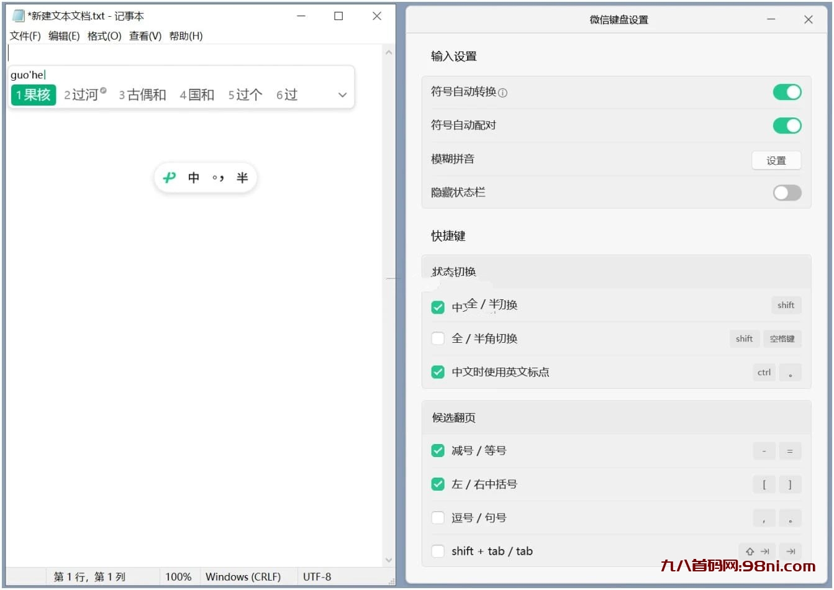The width and height of the screenshot is (834, 590).
Task: Click the period key badge beside ctrl
Action: (x=790, y=372)
